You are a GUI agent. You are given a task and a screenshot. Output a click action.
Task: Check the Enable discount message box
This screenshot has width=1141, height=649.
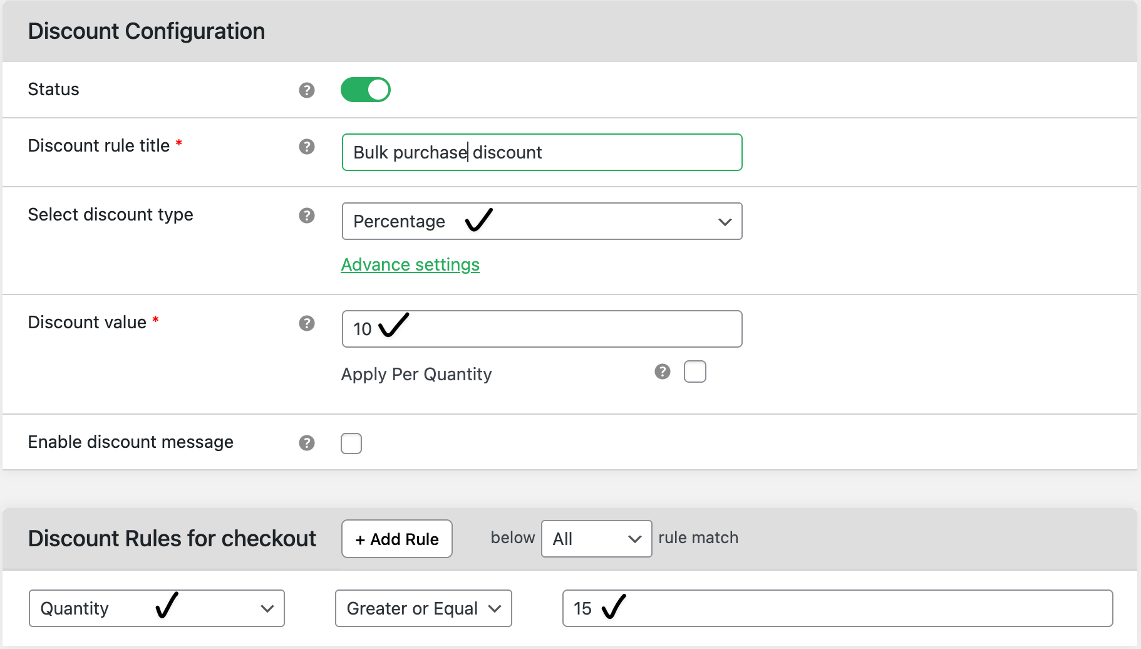coord(351,443)
